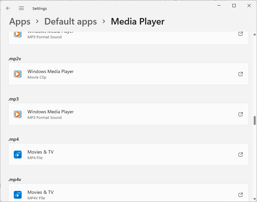The width and height of the screenshot is (257, 202).
Task: Go back with the back arrow
Action: (8, 8)
